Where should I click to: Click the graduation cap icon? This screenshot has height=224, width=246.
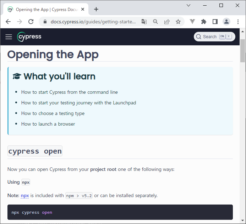pos(17,76)
